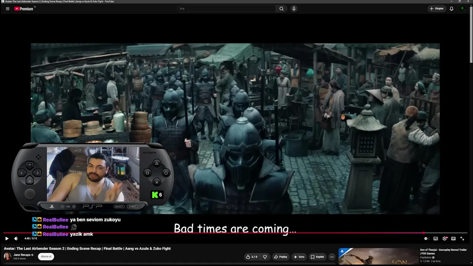Focus the Ara search field
This screenshot has height=266, width=473.
pyautogui.click(x=226, y=8)
